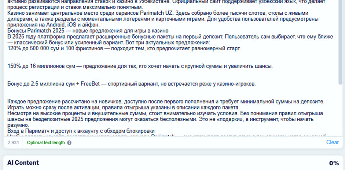Click the AI Content heading

tap(23, 163)
